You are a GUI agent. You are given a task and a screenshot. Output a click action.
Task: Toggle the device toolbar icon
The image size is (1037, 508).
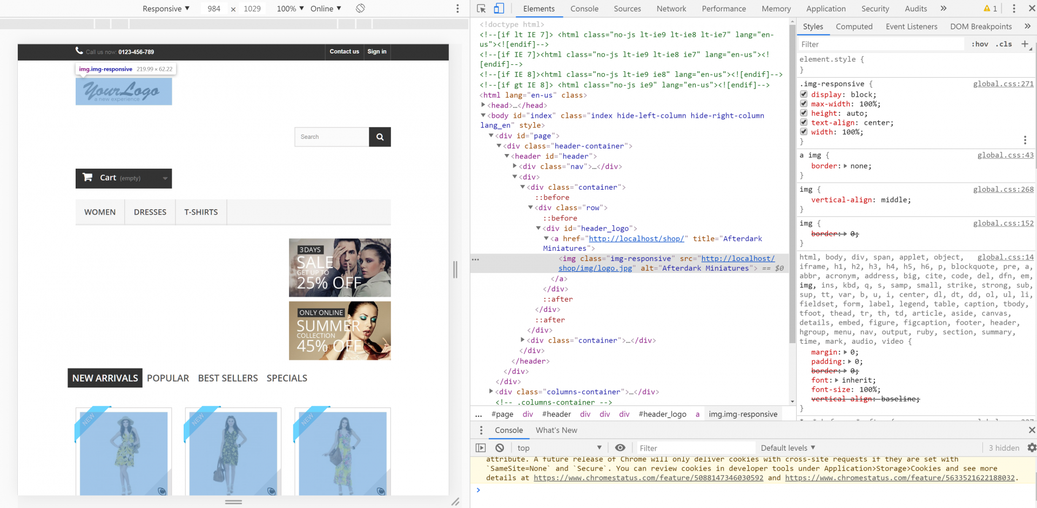coord(499,9)
